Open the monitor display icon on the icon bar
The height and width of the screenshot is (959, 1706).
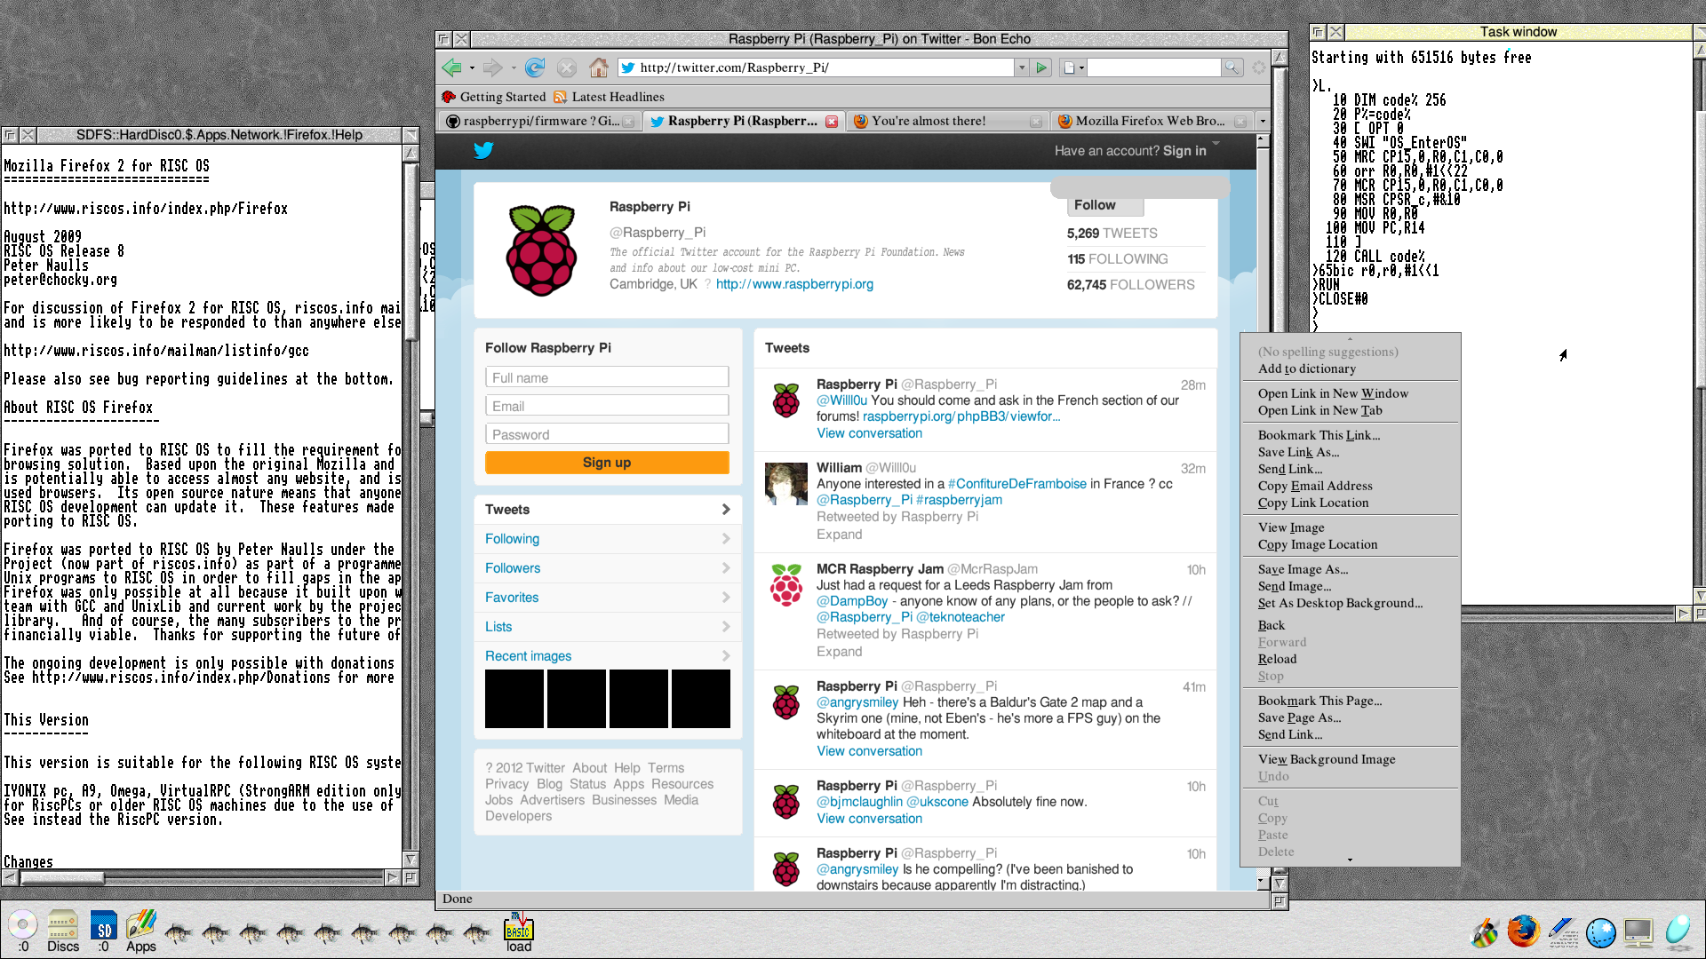(x=1638, y=932)
